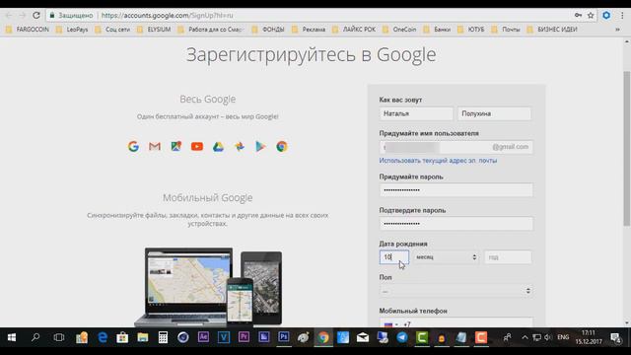Click the 'Подтвердите пароль' confirmation field
631x355 pixels.
456,224
